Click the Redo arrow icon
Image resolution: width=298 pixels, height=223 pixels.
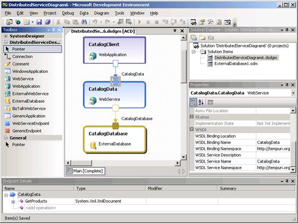click(108, 22)
